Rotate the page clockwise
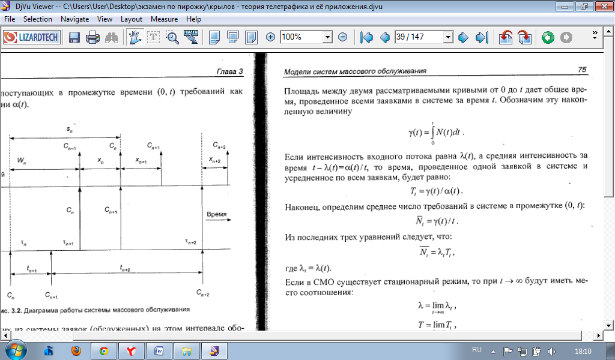This screenshot has width=615, height=360. [x=525, y=38]
